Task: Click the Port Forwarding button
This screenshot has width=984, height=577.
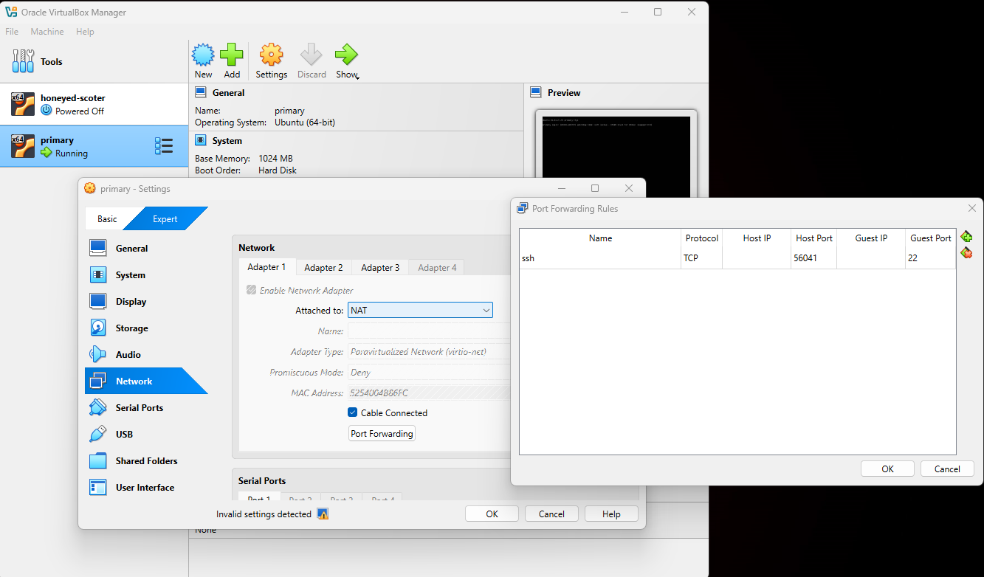Action: [x=382, y=434]
